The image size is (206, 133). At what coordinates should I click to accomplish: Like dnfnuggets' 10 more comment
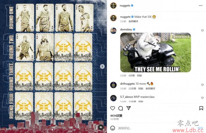click(x=202, y=85)
